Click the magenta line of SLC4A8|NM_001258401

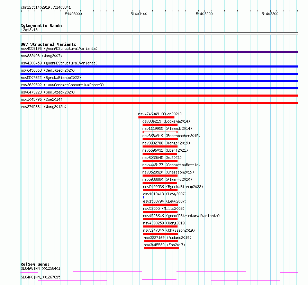[159, 271]
